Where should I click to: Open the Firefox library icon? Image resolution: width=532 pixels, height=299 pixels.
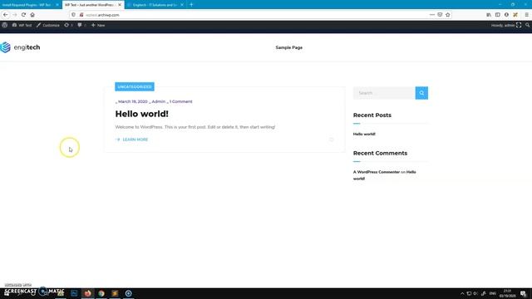point(489,15)
